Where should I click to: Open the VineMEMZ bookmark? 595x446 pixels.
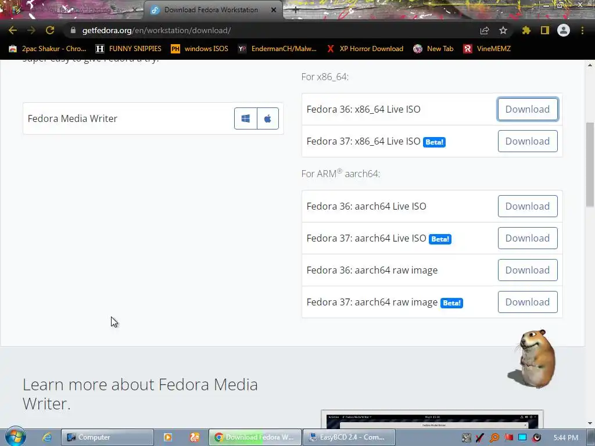(488, 49)
